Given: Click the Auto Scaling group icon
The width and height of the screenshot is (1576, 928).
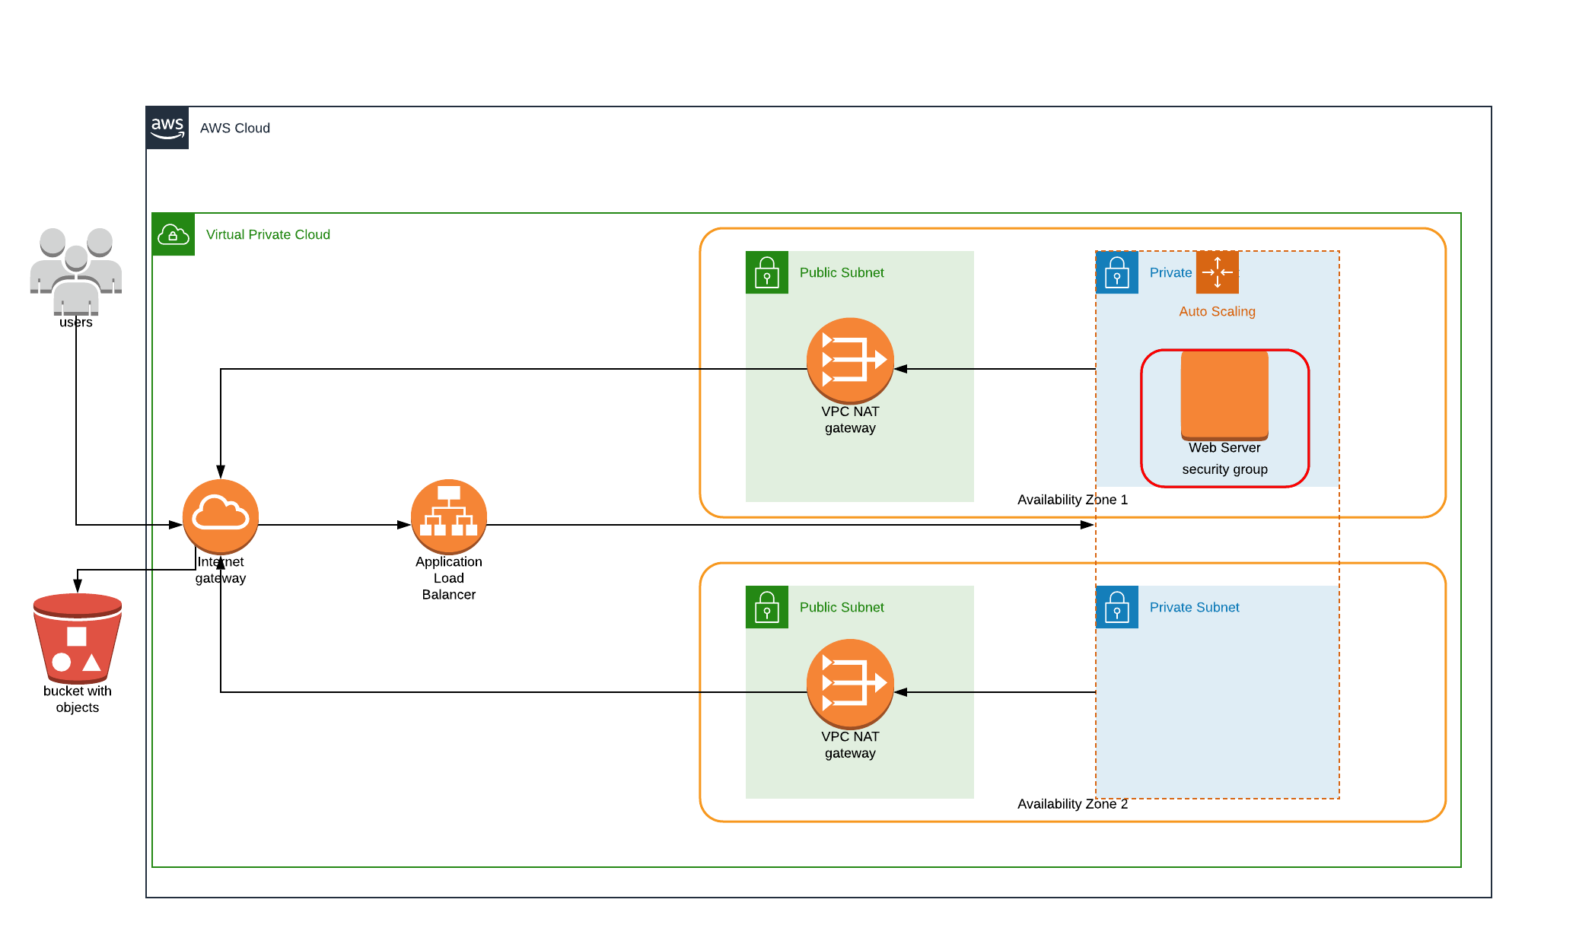Looking at the screenshot, I should pyautogui.click(x=1217, y=272).
